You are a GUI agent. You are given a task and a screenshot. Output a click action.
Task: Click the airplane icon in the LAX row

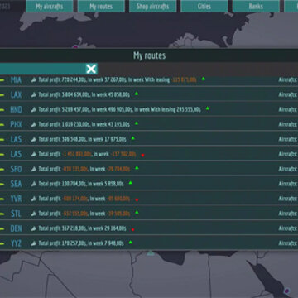[33, 94]
